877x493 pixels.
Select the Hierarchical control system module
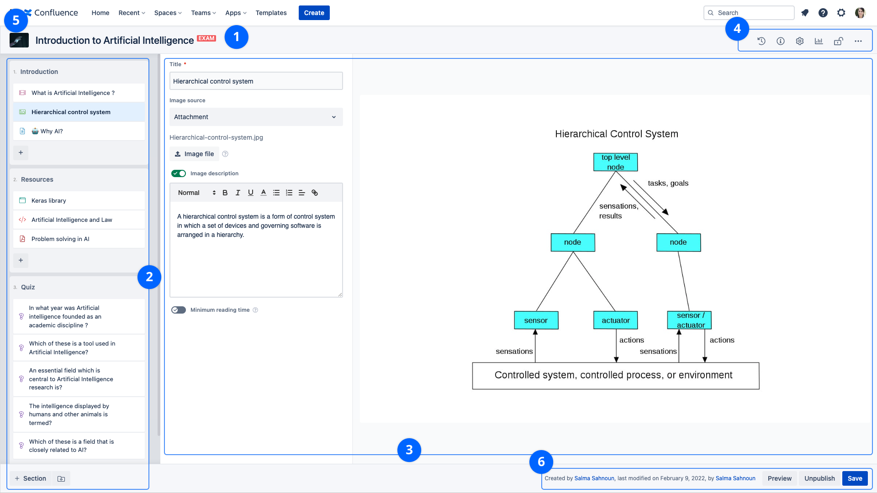coord(79,112)
